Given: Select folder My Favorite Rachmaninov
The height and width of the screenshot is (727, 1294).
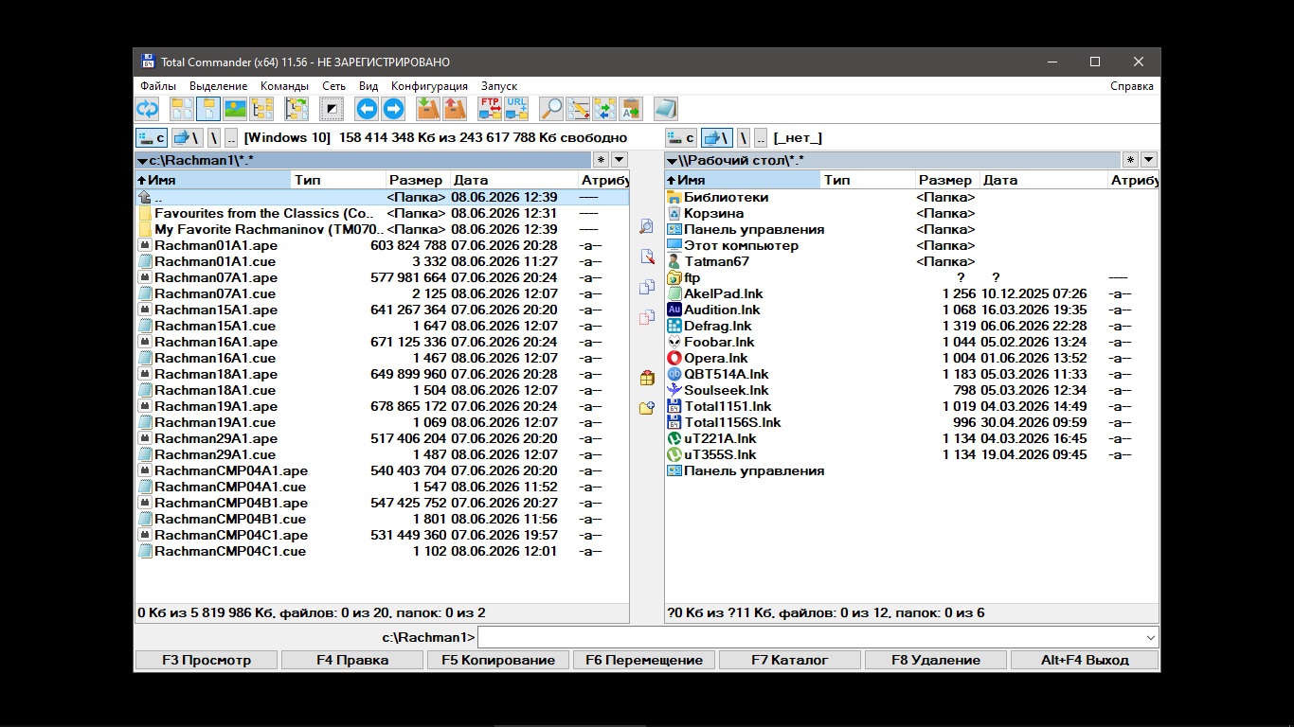Looking at the screenshot, I should [382, 229].
